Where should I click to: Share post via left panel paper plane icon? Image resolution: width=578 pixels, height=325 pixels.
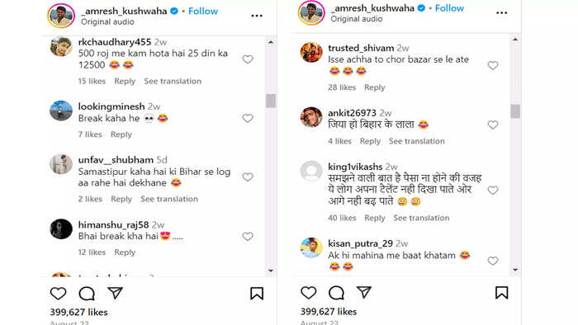click(115, 293)
